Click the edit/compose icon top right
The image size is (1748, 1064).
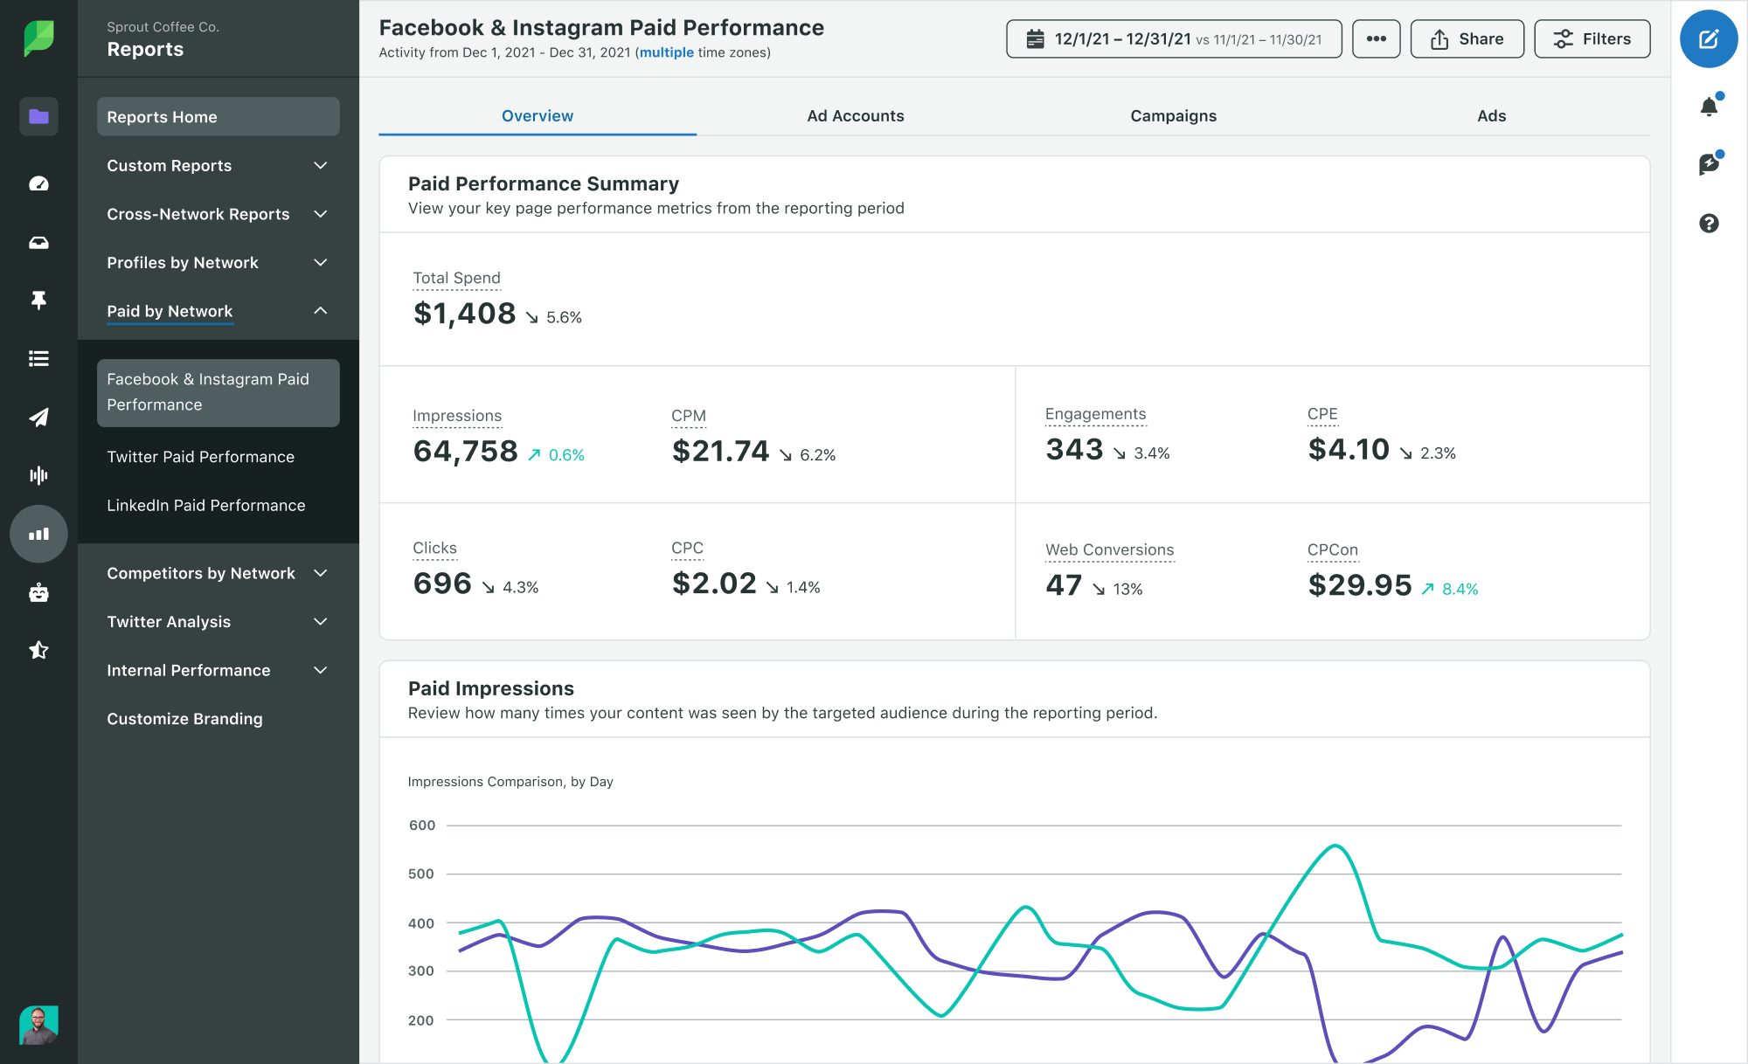(1710, 38)
